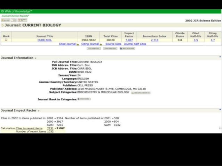Screen dimensions: 222x166
Task: Click the result value 7.007 in calculation
Action: pyautogui.click(x=61, y=128)
